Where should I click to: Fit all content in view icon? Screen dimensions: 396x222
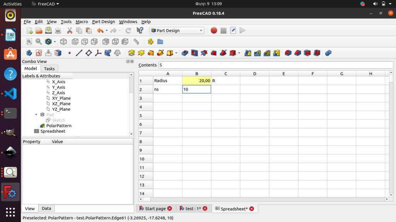(x=29, y=42)
